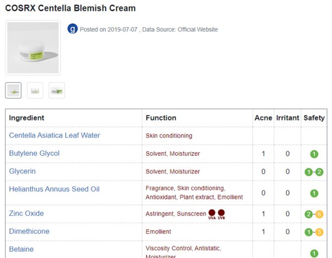The width and height of the screenshot is (332, 258).
Task: Open the Helianthus Annuus Seed Oil link
Action: [x=54, y=189]
